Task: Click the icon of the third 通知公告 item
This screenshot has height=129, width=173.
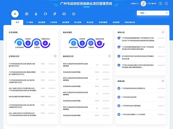Action: [x=119, y=56]
